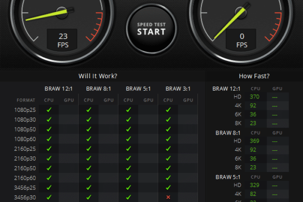The height and width of the screenshot is (202, 303).
Task: Click the 1080p30 BRAW 8:1 CPU checkmark
Action: coord(89,120)
